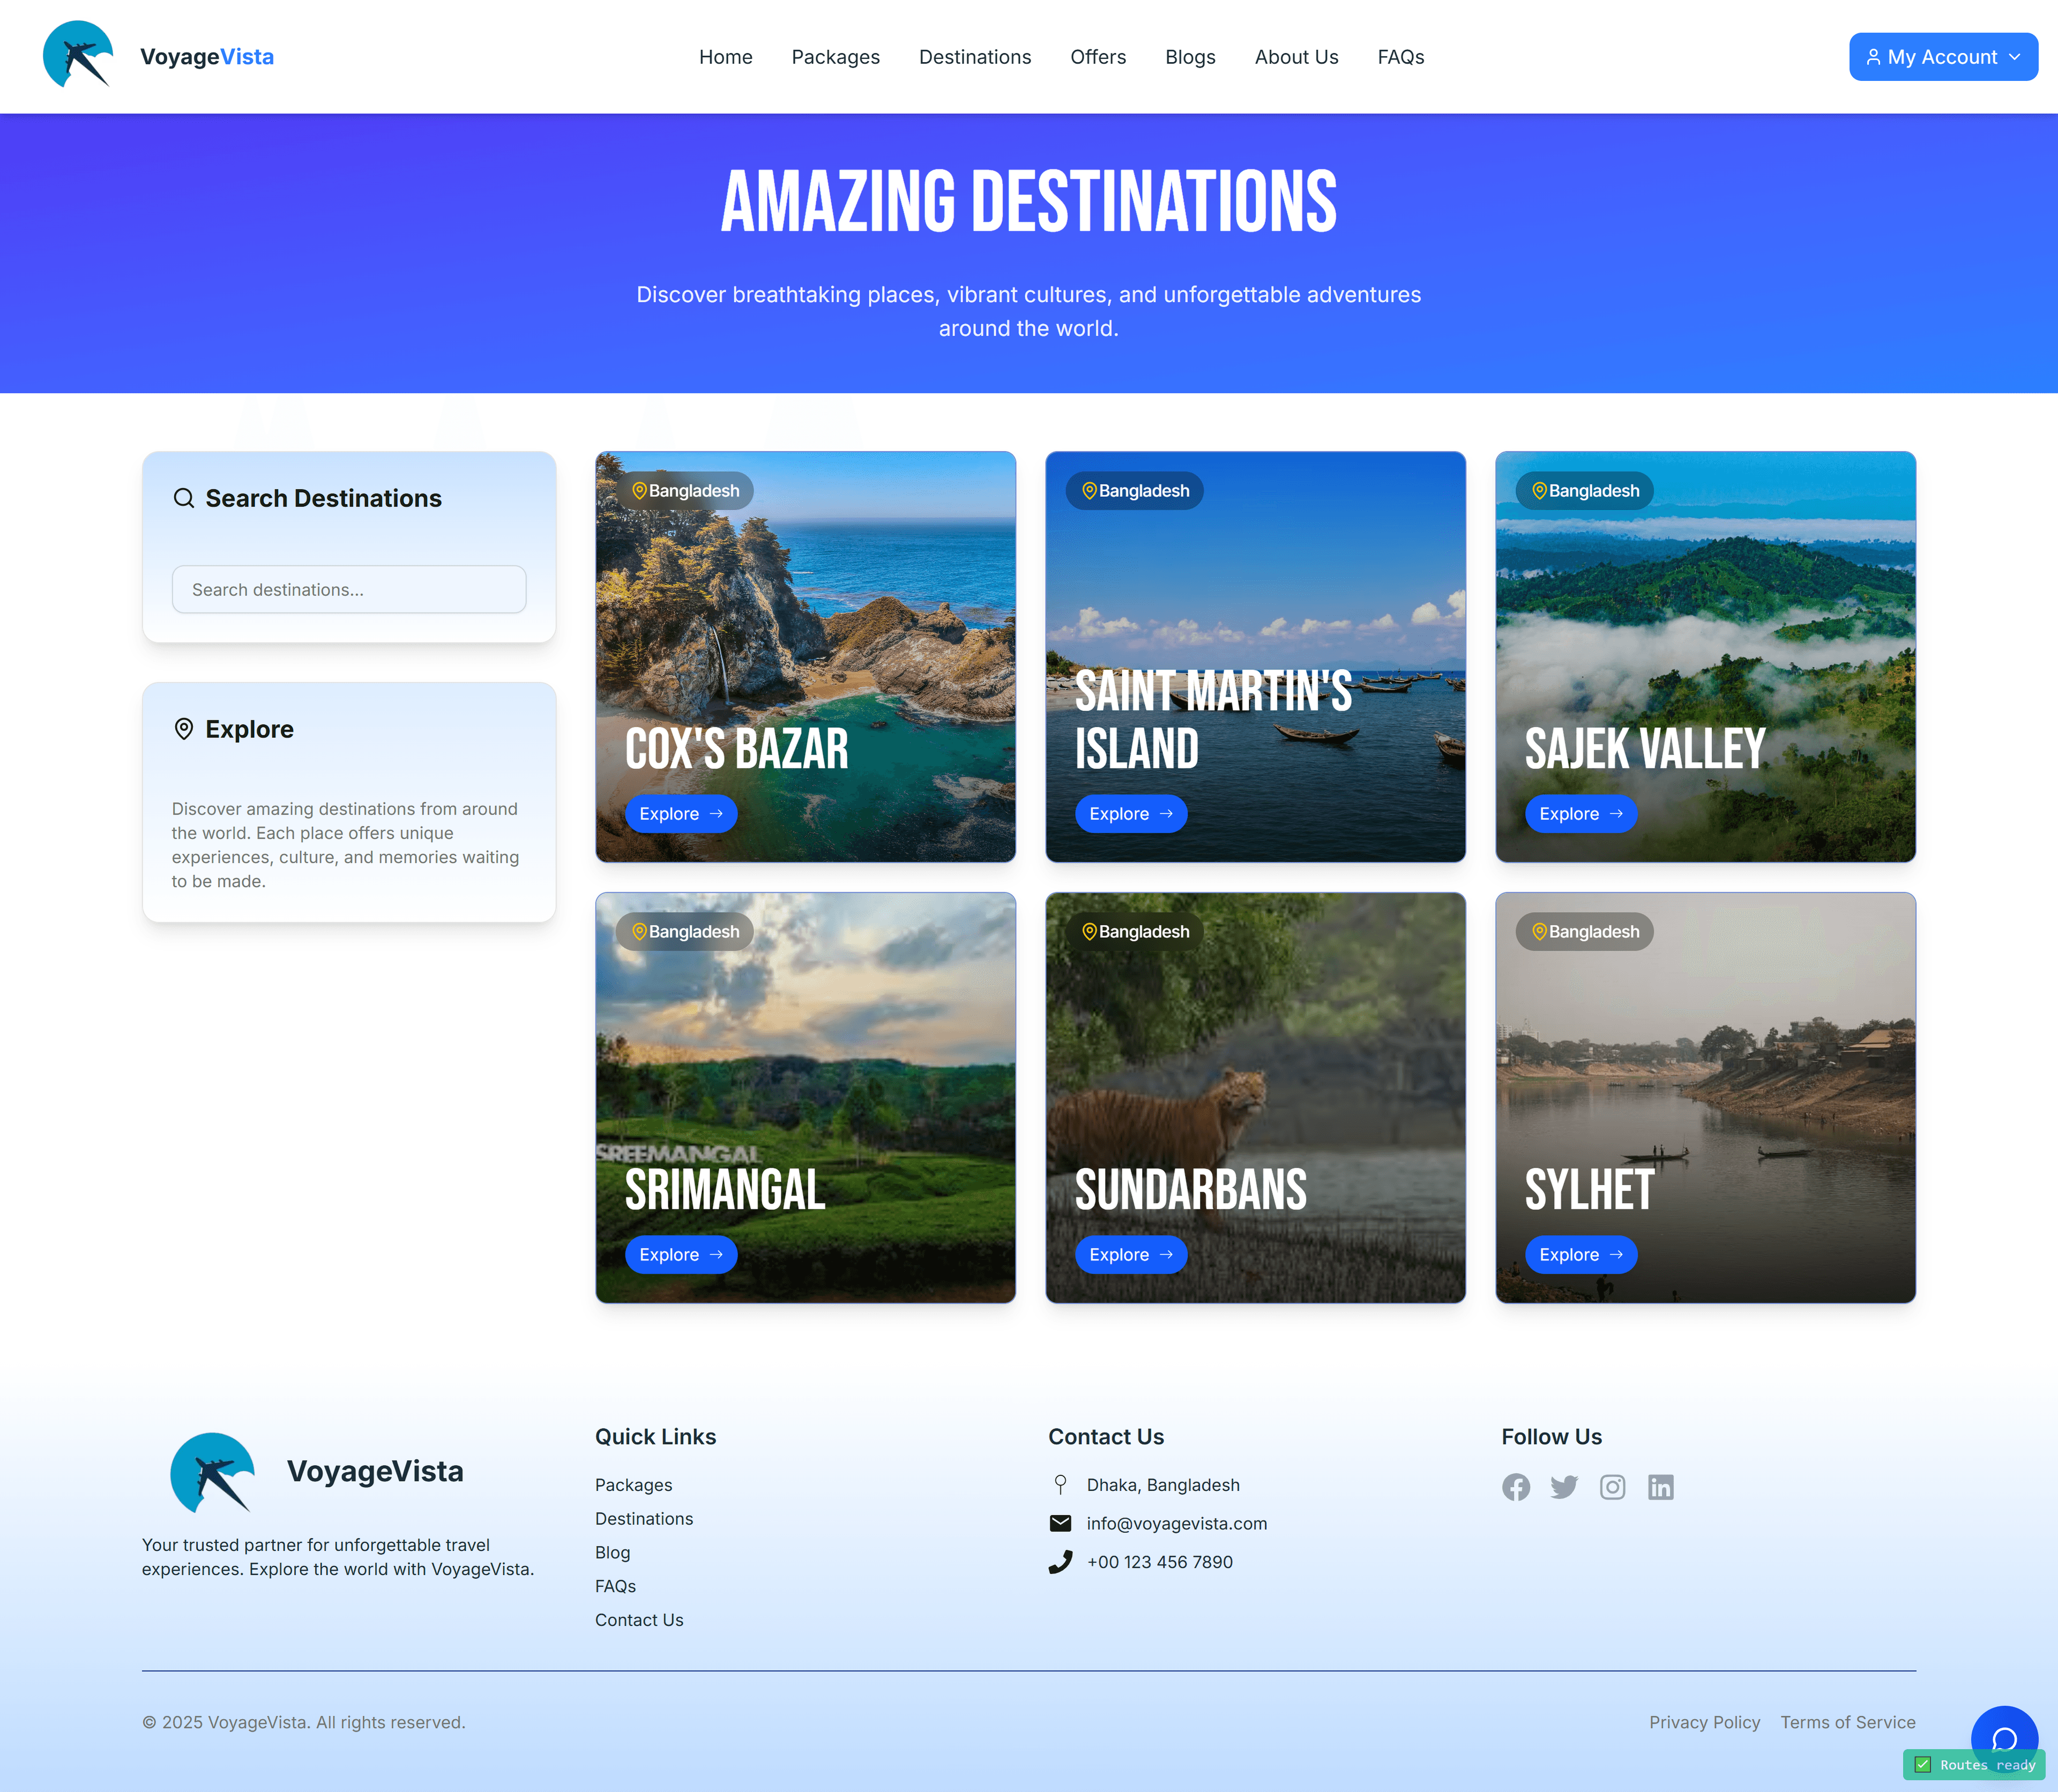Click the location pin on Cox's Bazar Bangladesh badge
The image size is (2058, 1792).
(x=639, y=490)
